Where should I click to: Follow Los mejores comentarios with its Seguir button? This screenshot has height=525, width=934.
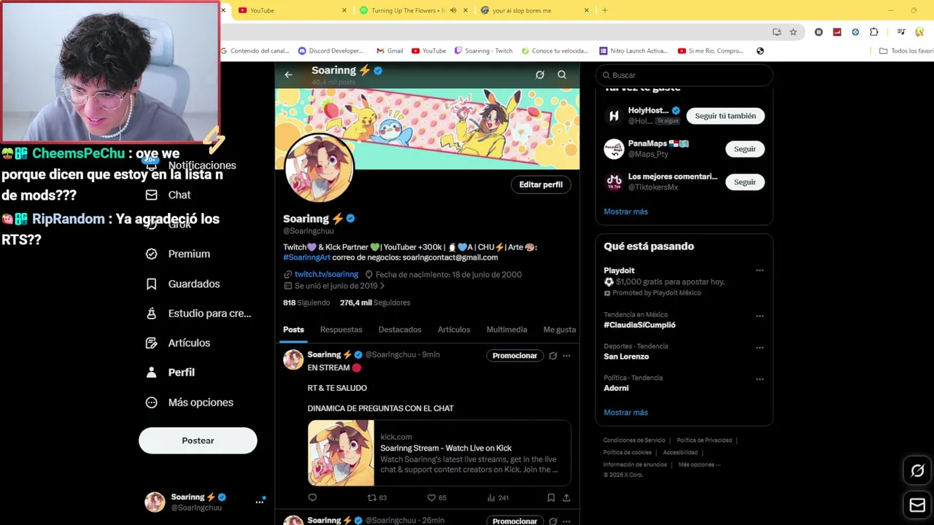point(744,182)
